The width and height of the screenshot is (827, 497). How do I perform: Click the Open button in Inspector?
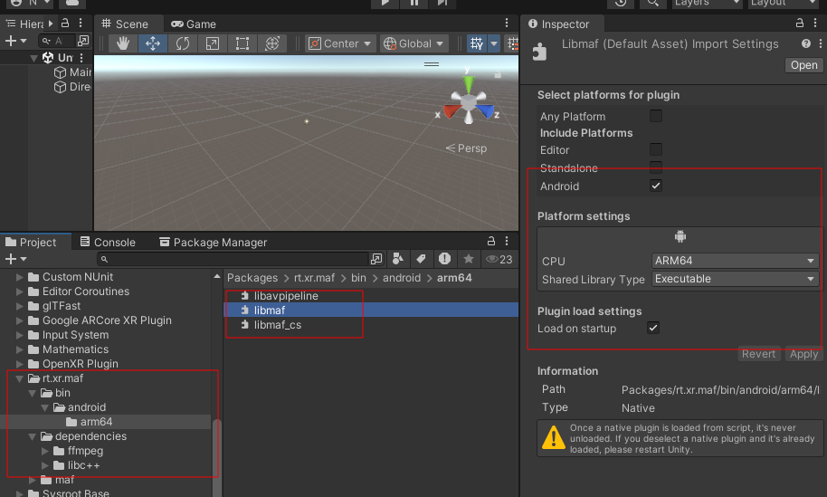[803, 65]
